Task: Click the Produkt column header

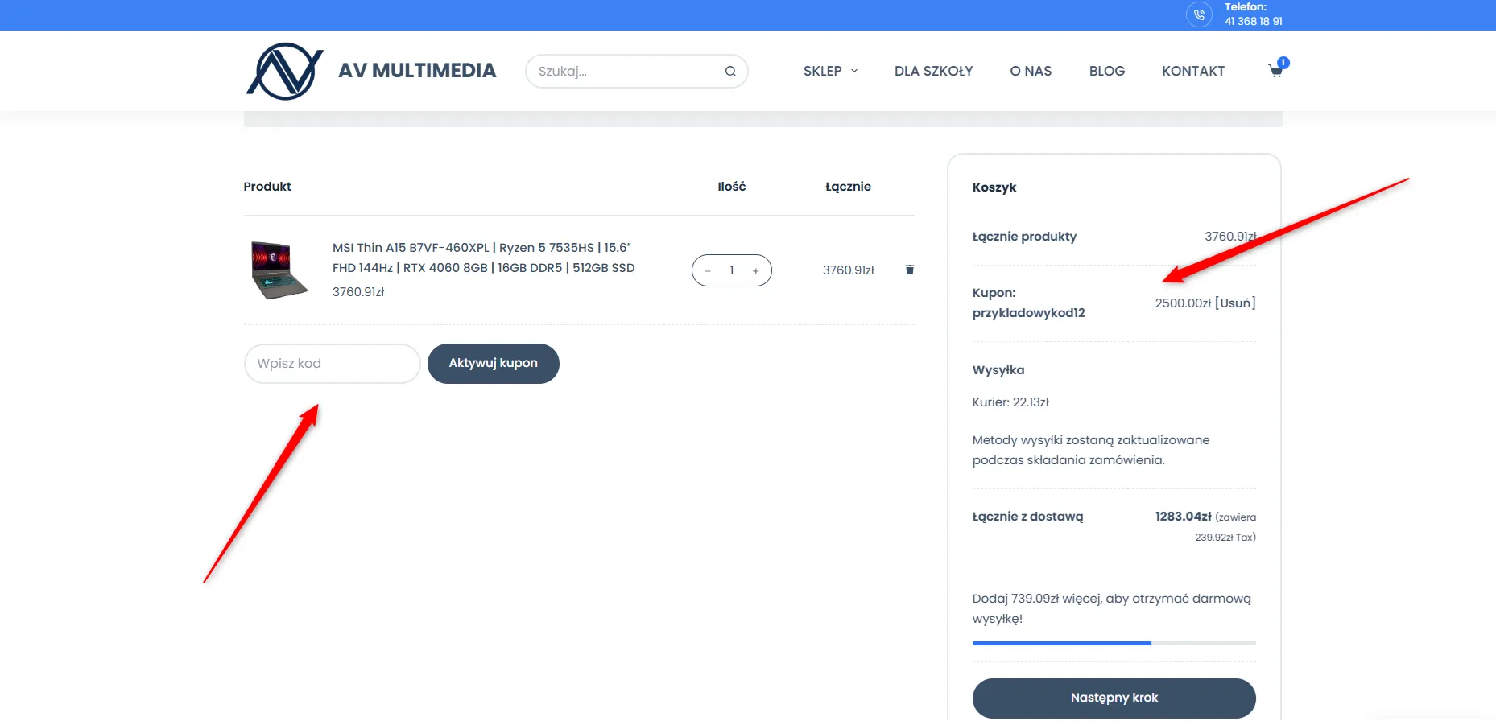Action: 267,187
